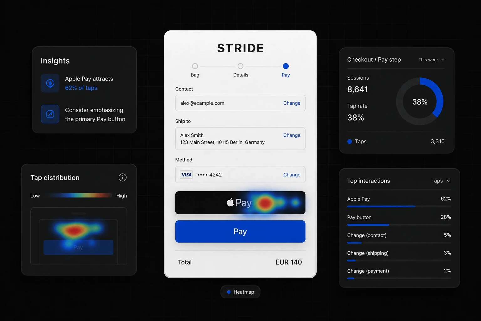Click the Tap distribution heatmap thumbnail
Image resolution: width=481 pixels, height=321 pixels.
79,236
